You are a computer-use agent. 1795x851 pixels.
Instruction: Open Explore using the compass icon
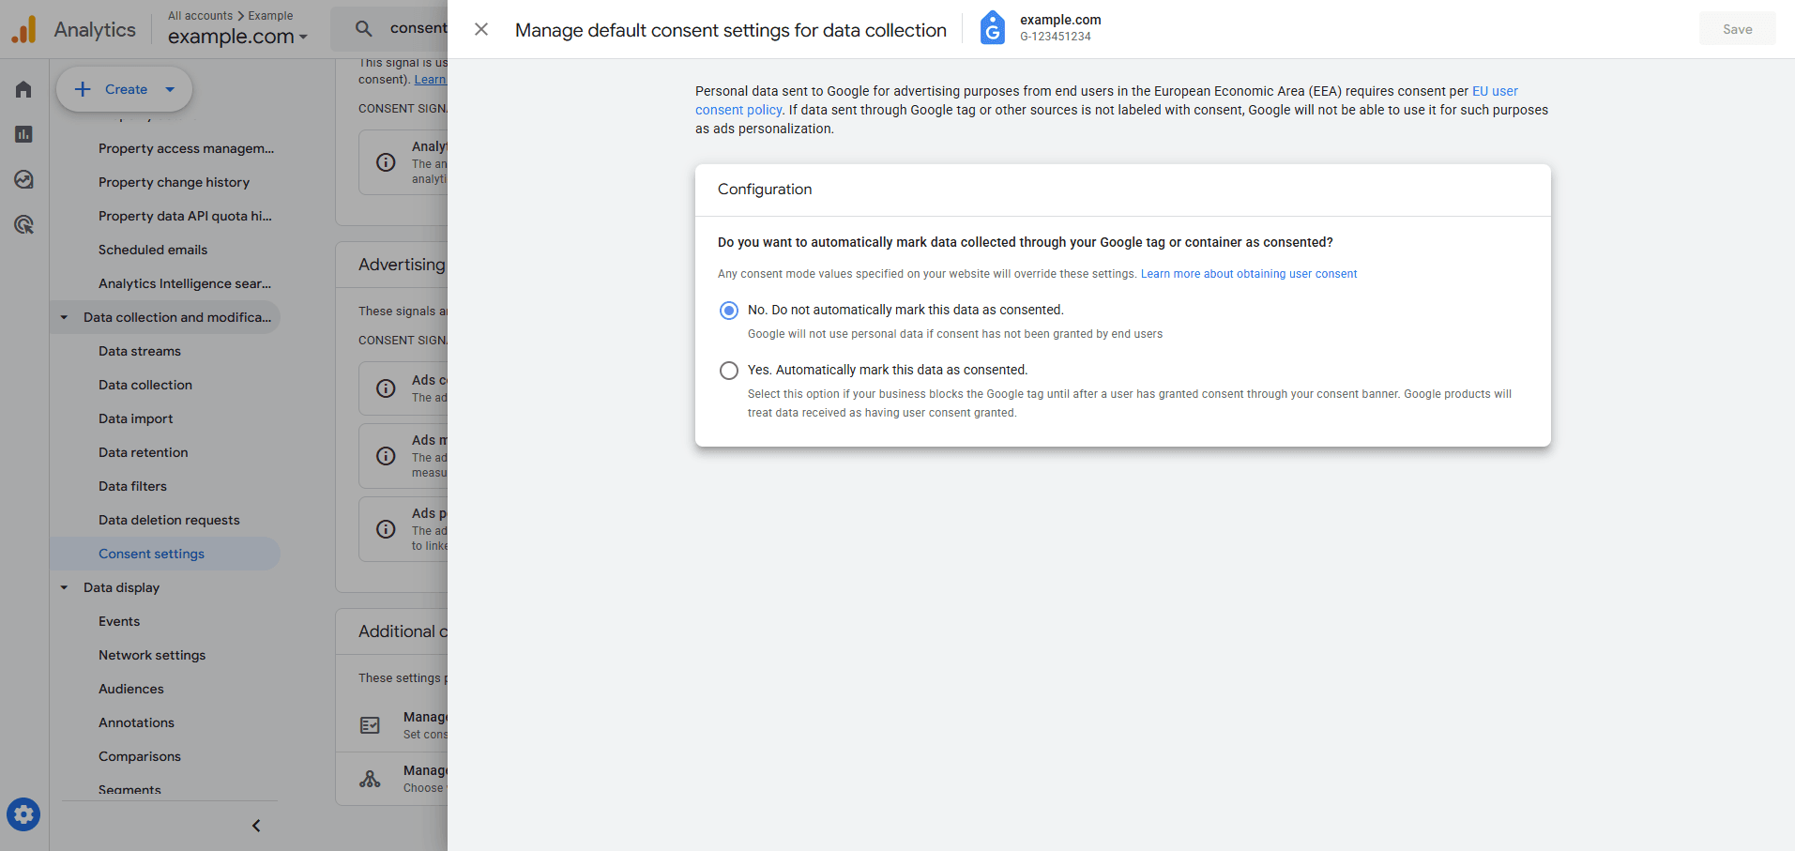23,179
